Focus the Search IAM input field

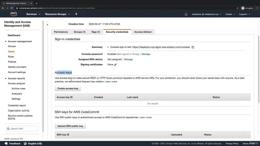click(x=22, y=129)
